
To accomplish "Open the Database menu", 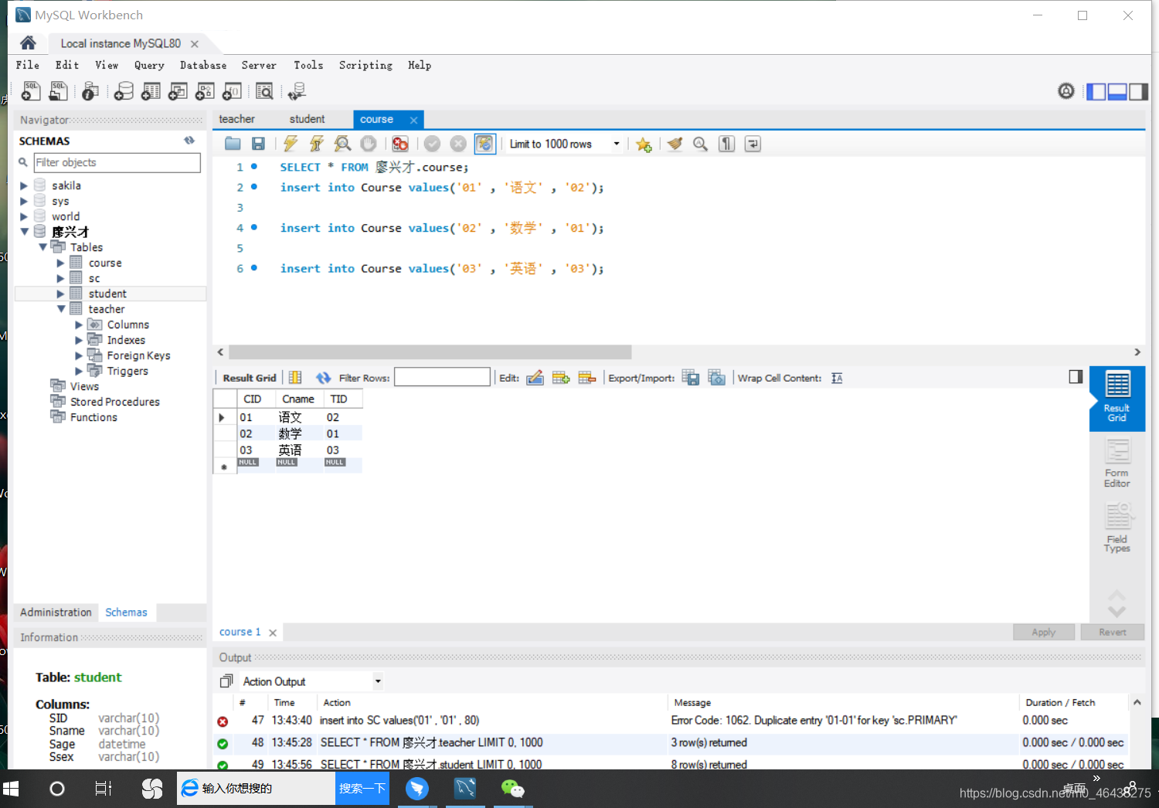I will click(x=203, y=66).
